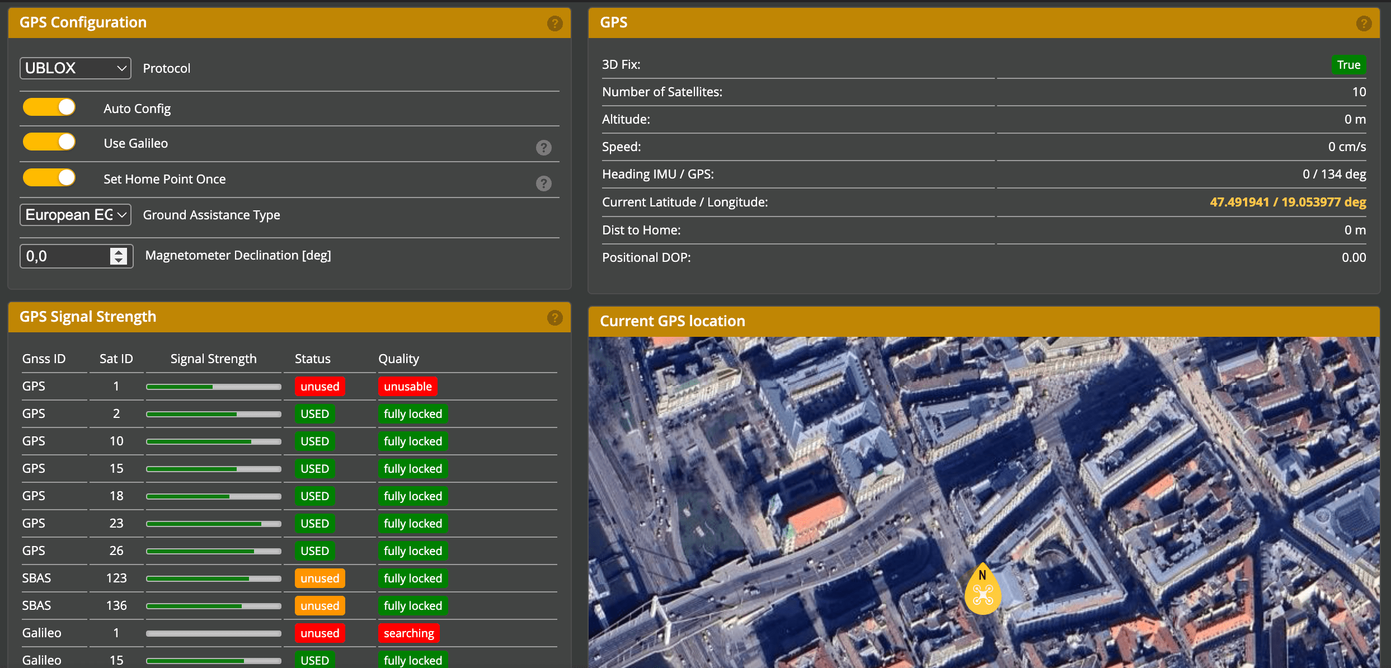The image size is (1391, 668).
Task: Open help for Use Galileo option
Action: 543,148
